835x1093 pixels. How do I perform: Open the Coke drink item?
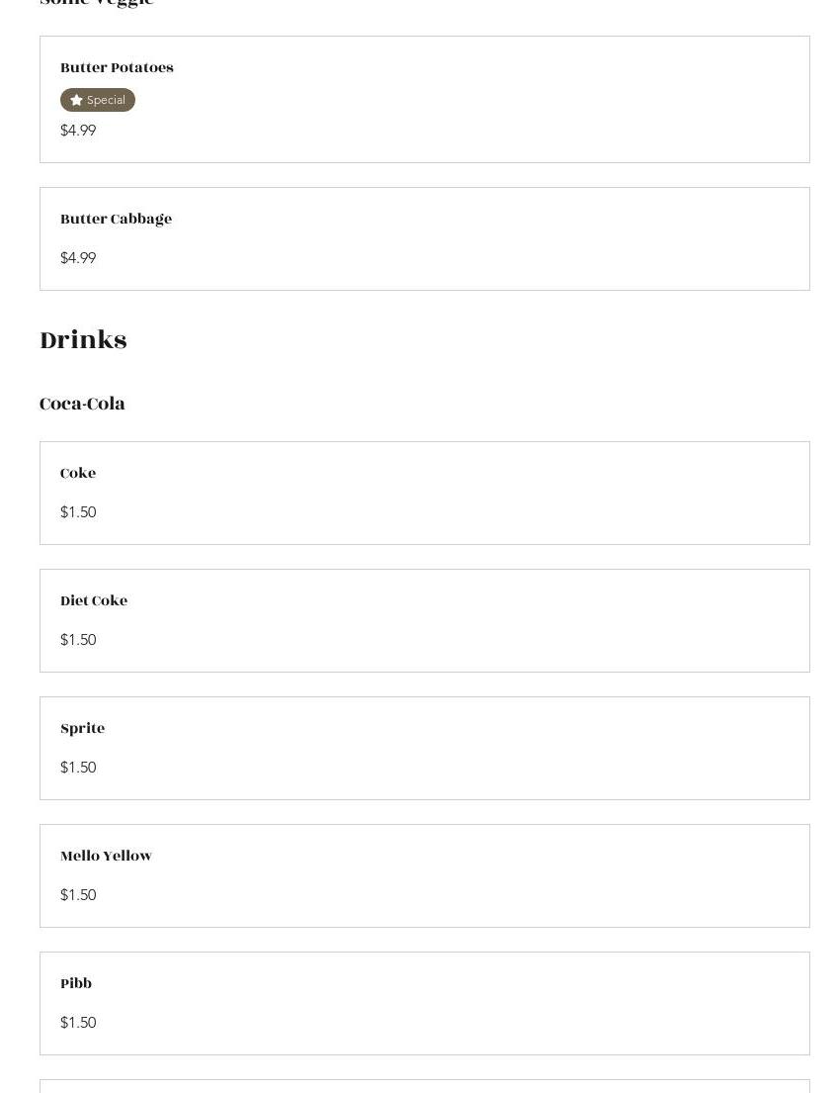tap(78, 474)
